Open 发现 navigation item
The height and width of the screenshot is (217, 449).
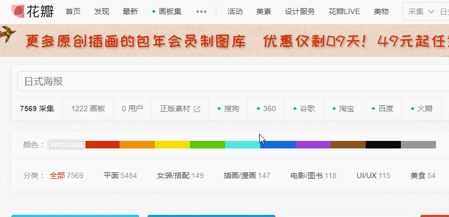click(x=101, y=11)
